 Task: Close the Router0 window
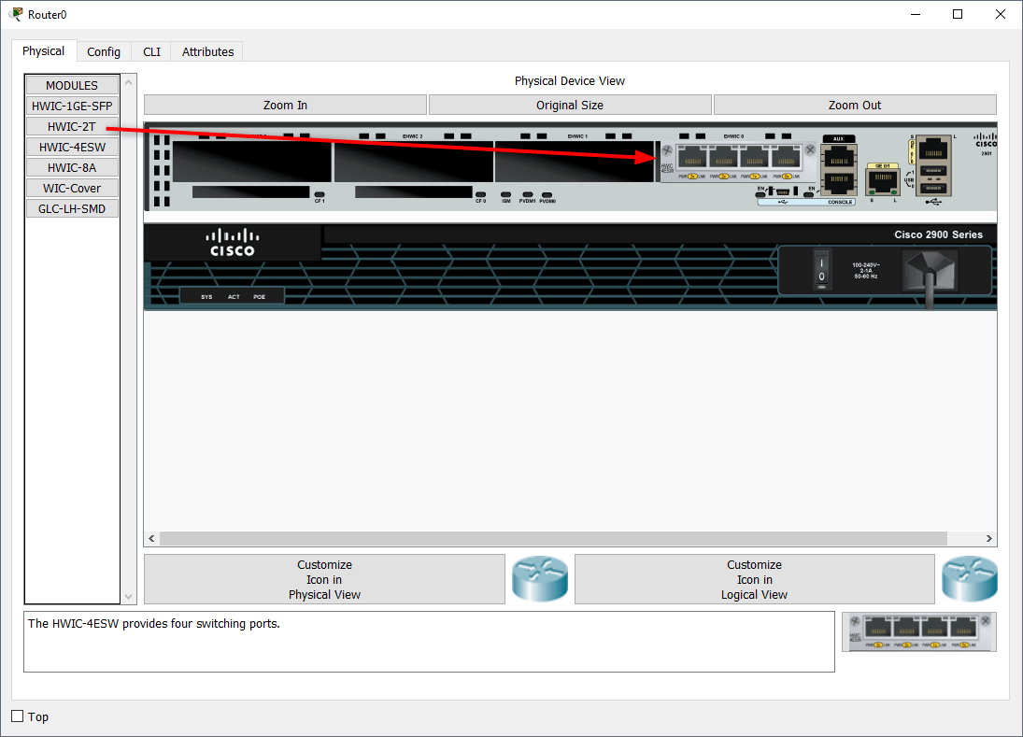(x=1001, y=14)
